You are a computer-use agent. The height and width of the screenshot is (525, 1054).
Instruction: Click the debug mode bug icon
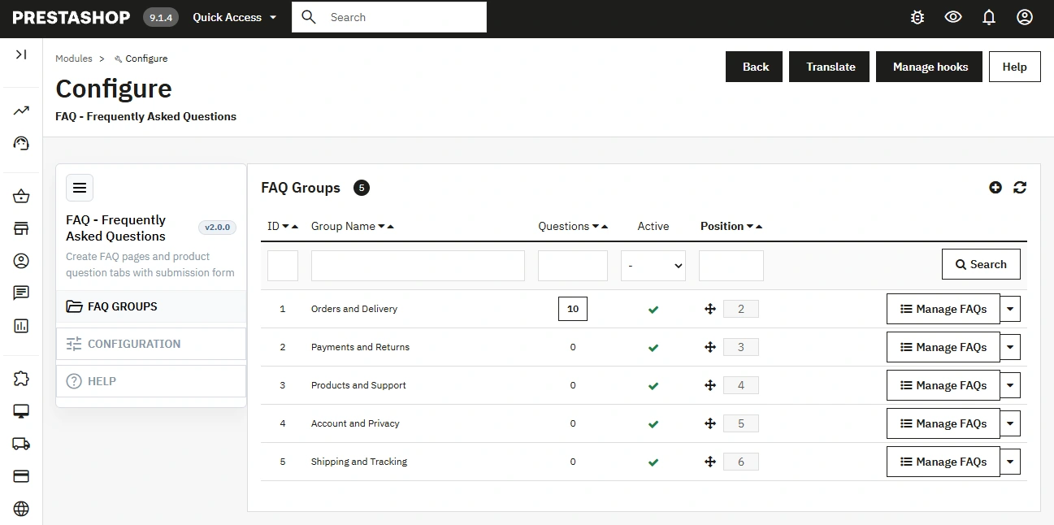click(917, 17)
